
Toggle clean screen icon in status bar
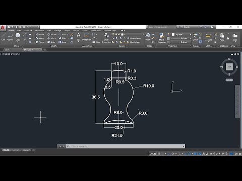pos(236,153)
